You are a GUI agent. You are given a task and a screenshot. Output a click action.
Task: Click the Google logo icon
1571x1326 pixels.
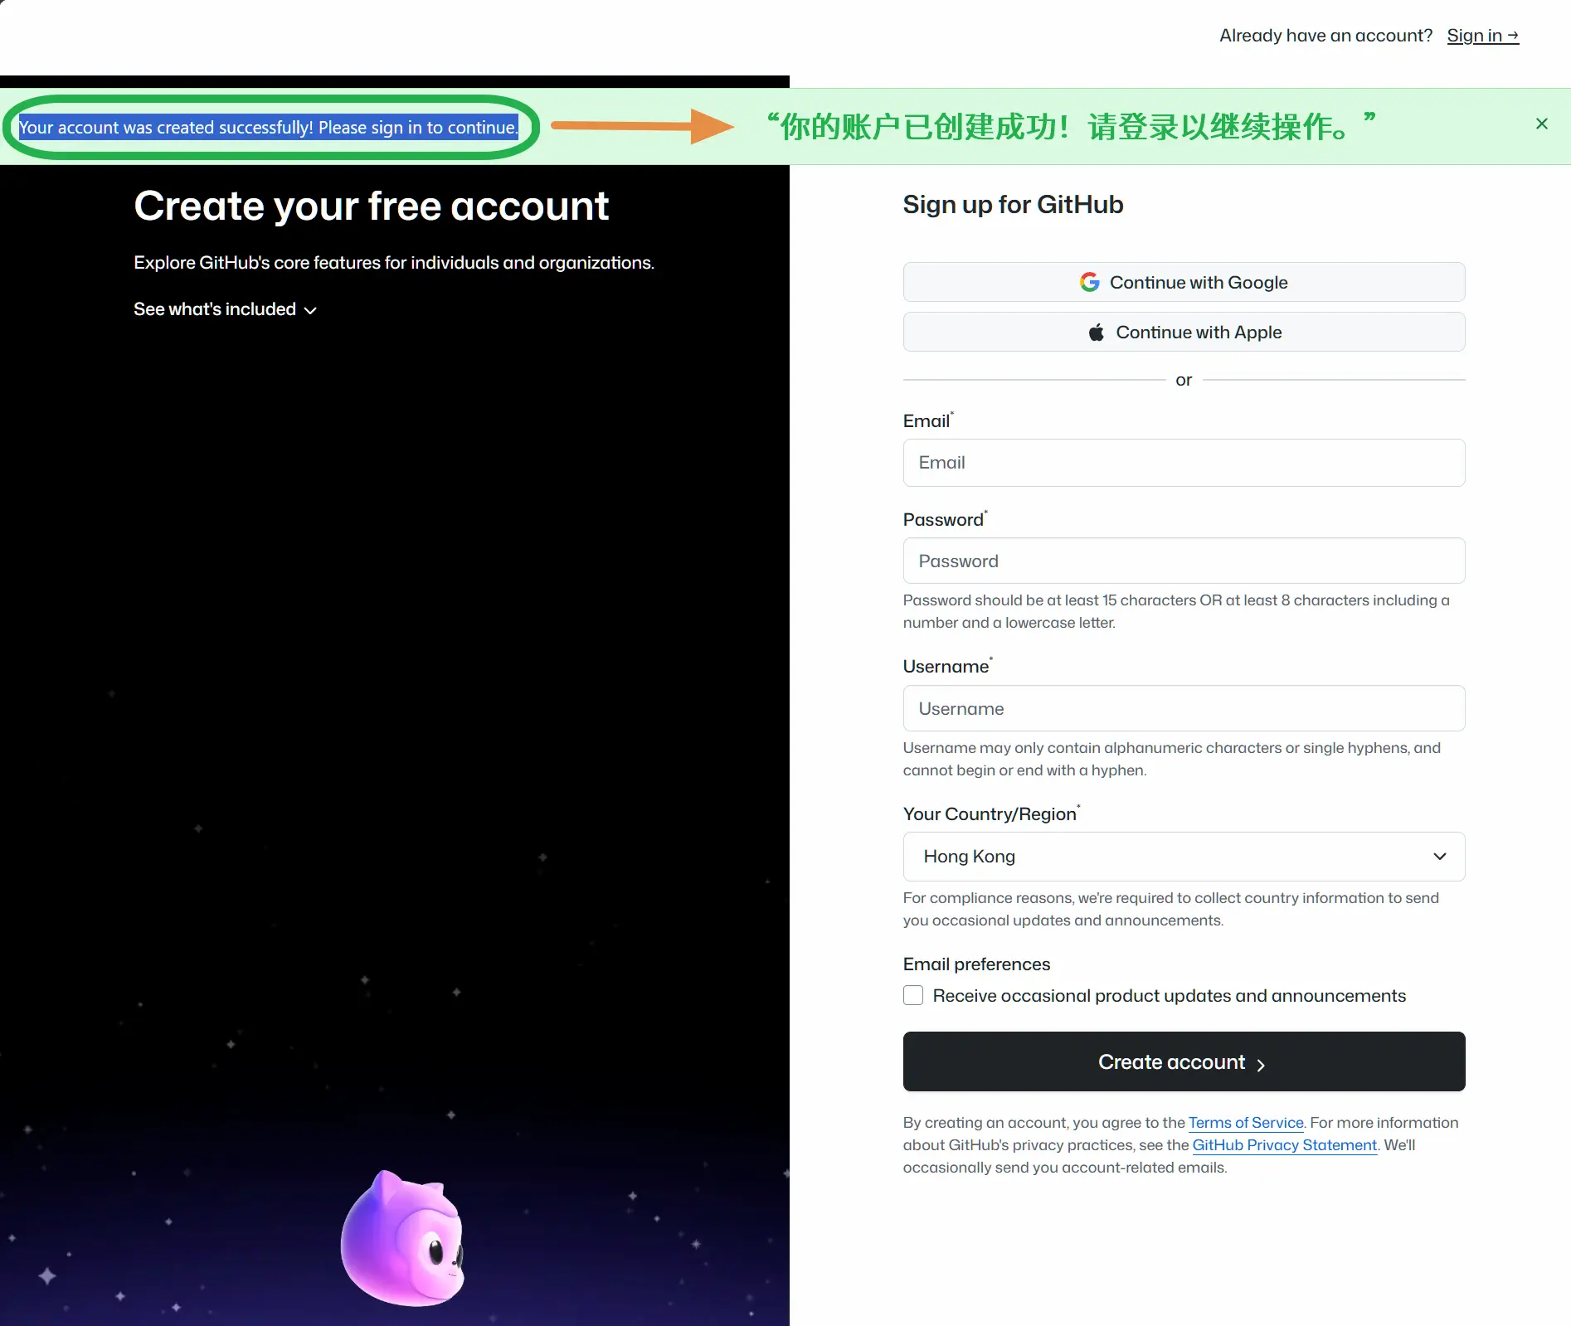pyautogui.click(x=1089, y=281)
